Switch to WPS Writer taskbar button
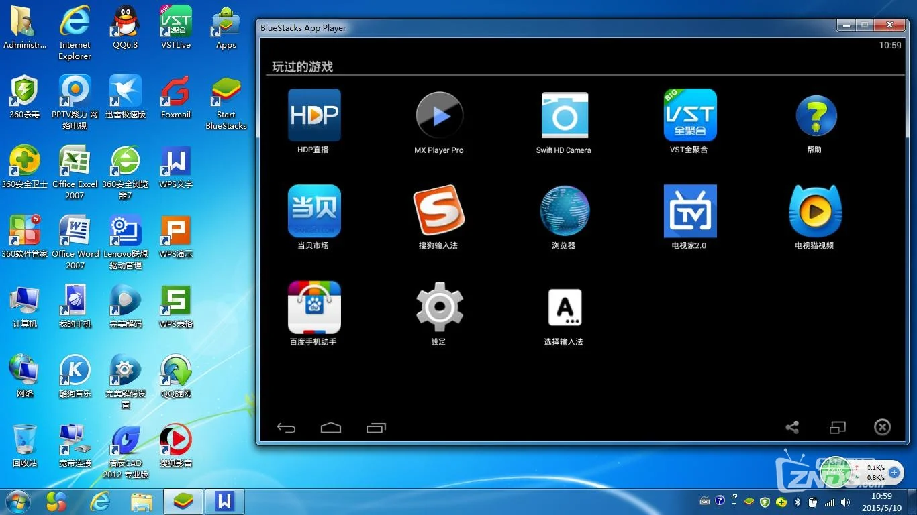Screen dimensions: 917x515 tap(224, 501)
